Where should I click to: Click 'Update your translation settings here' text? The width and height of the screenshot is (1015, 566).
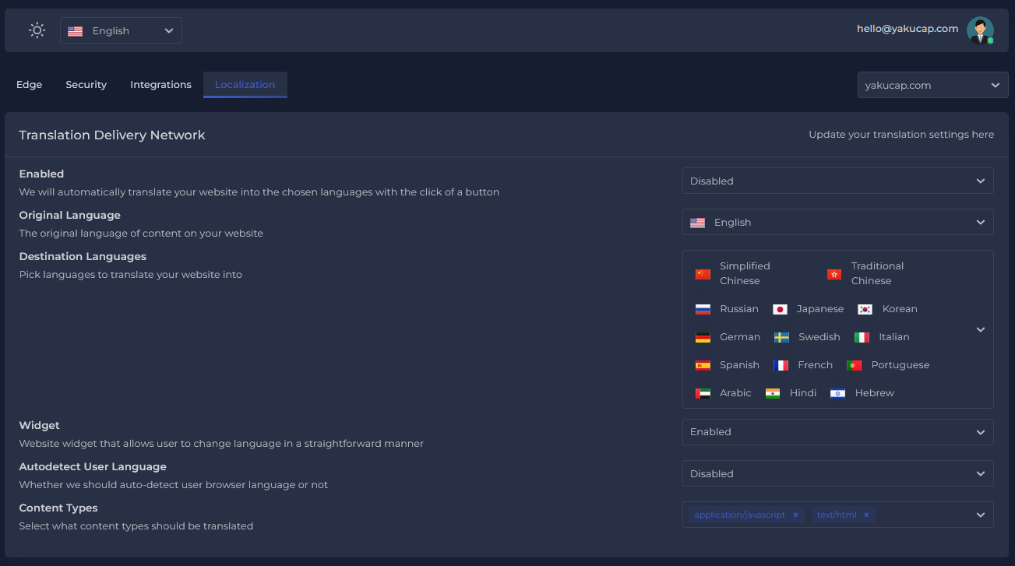[901, 135]
